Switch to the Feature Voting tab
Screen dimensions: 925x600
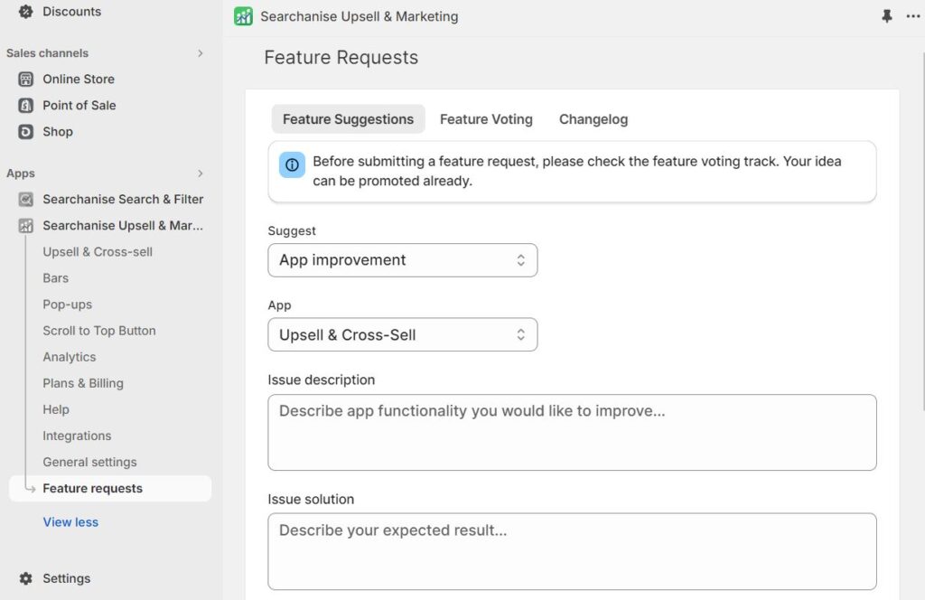coord(486,118)
